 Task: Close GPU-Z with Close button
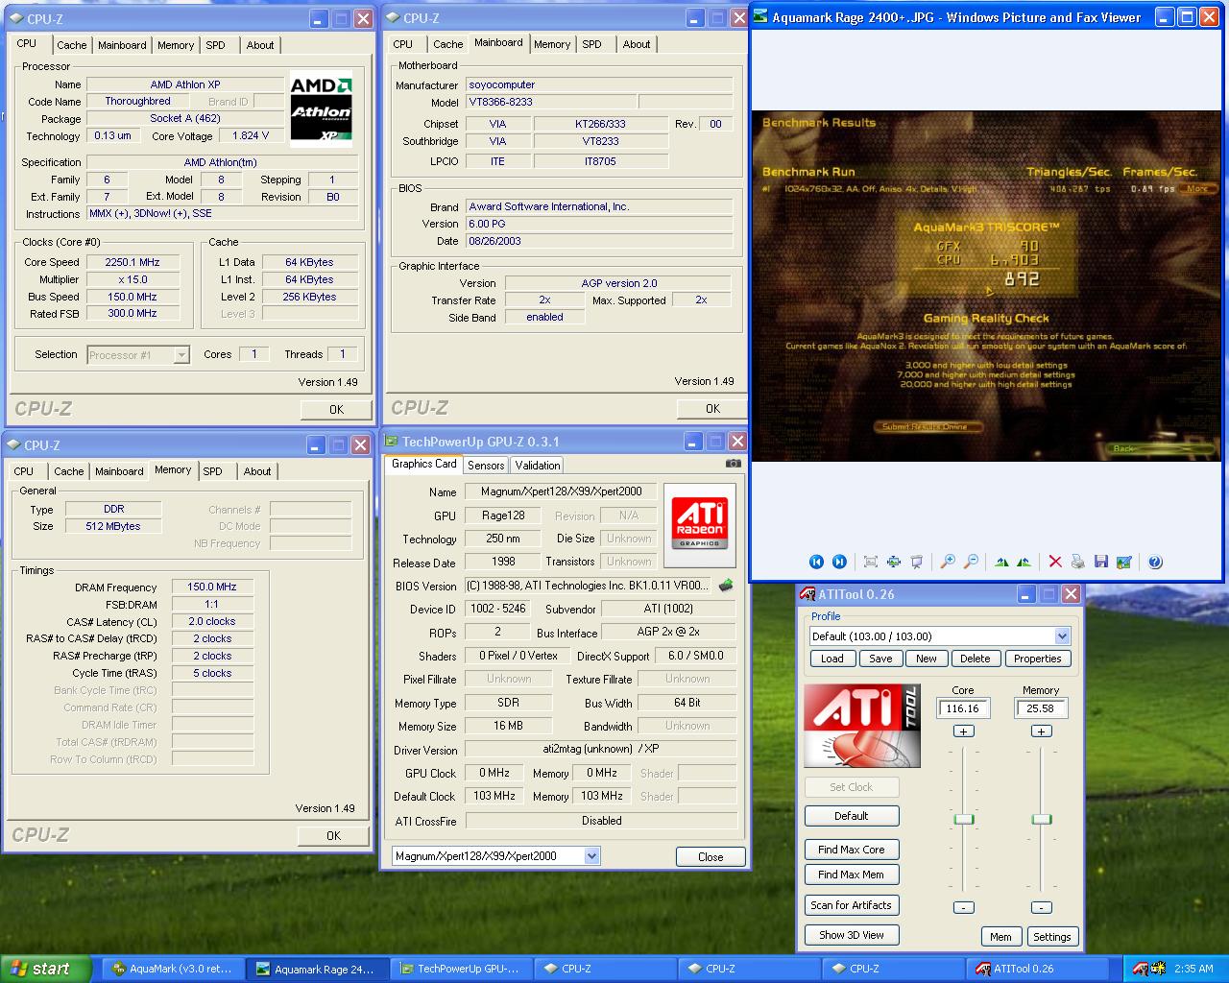(711, 857)
